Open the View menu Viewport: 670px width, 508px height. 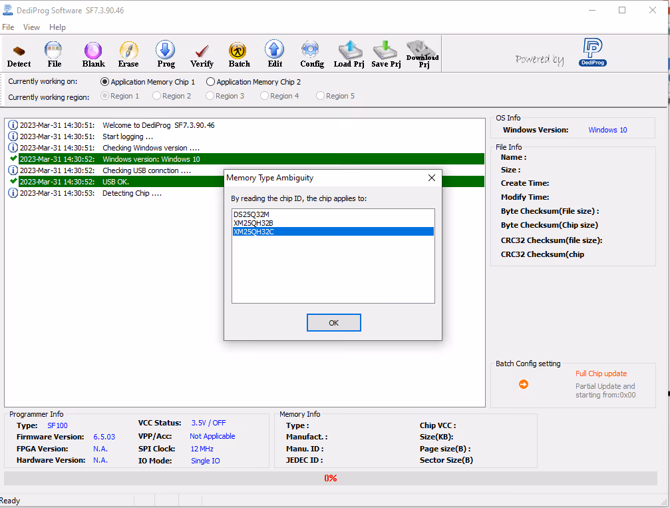click(x=31, y=27)
